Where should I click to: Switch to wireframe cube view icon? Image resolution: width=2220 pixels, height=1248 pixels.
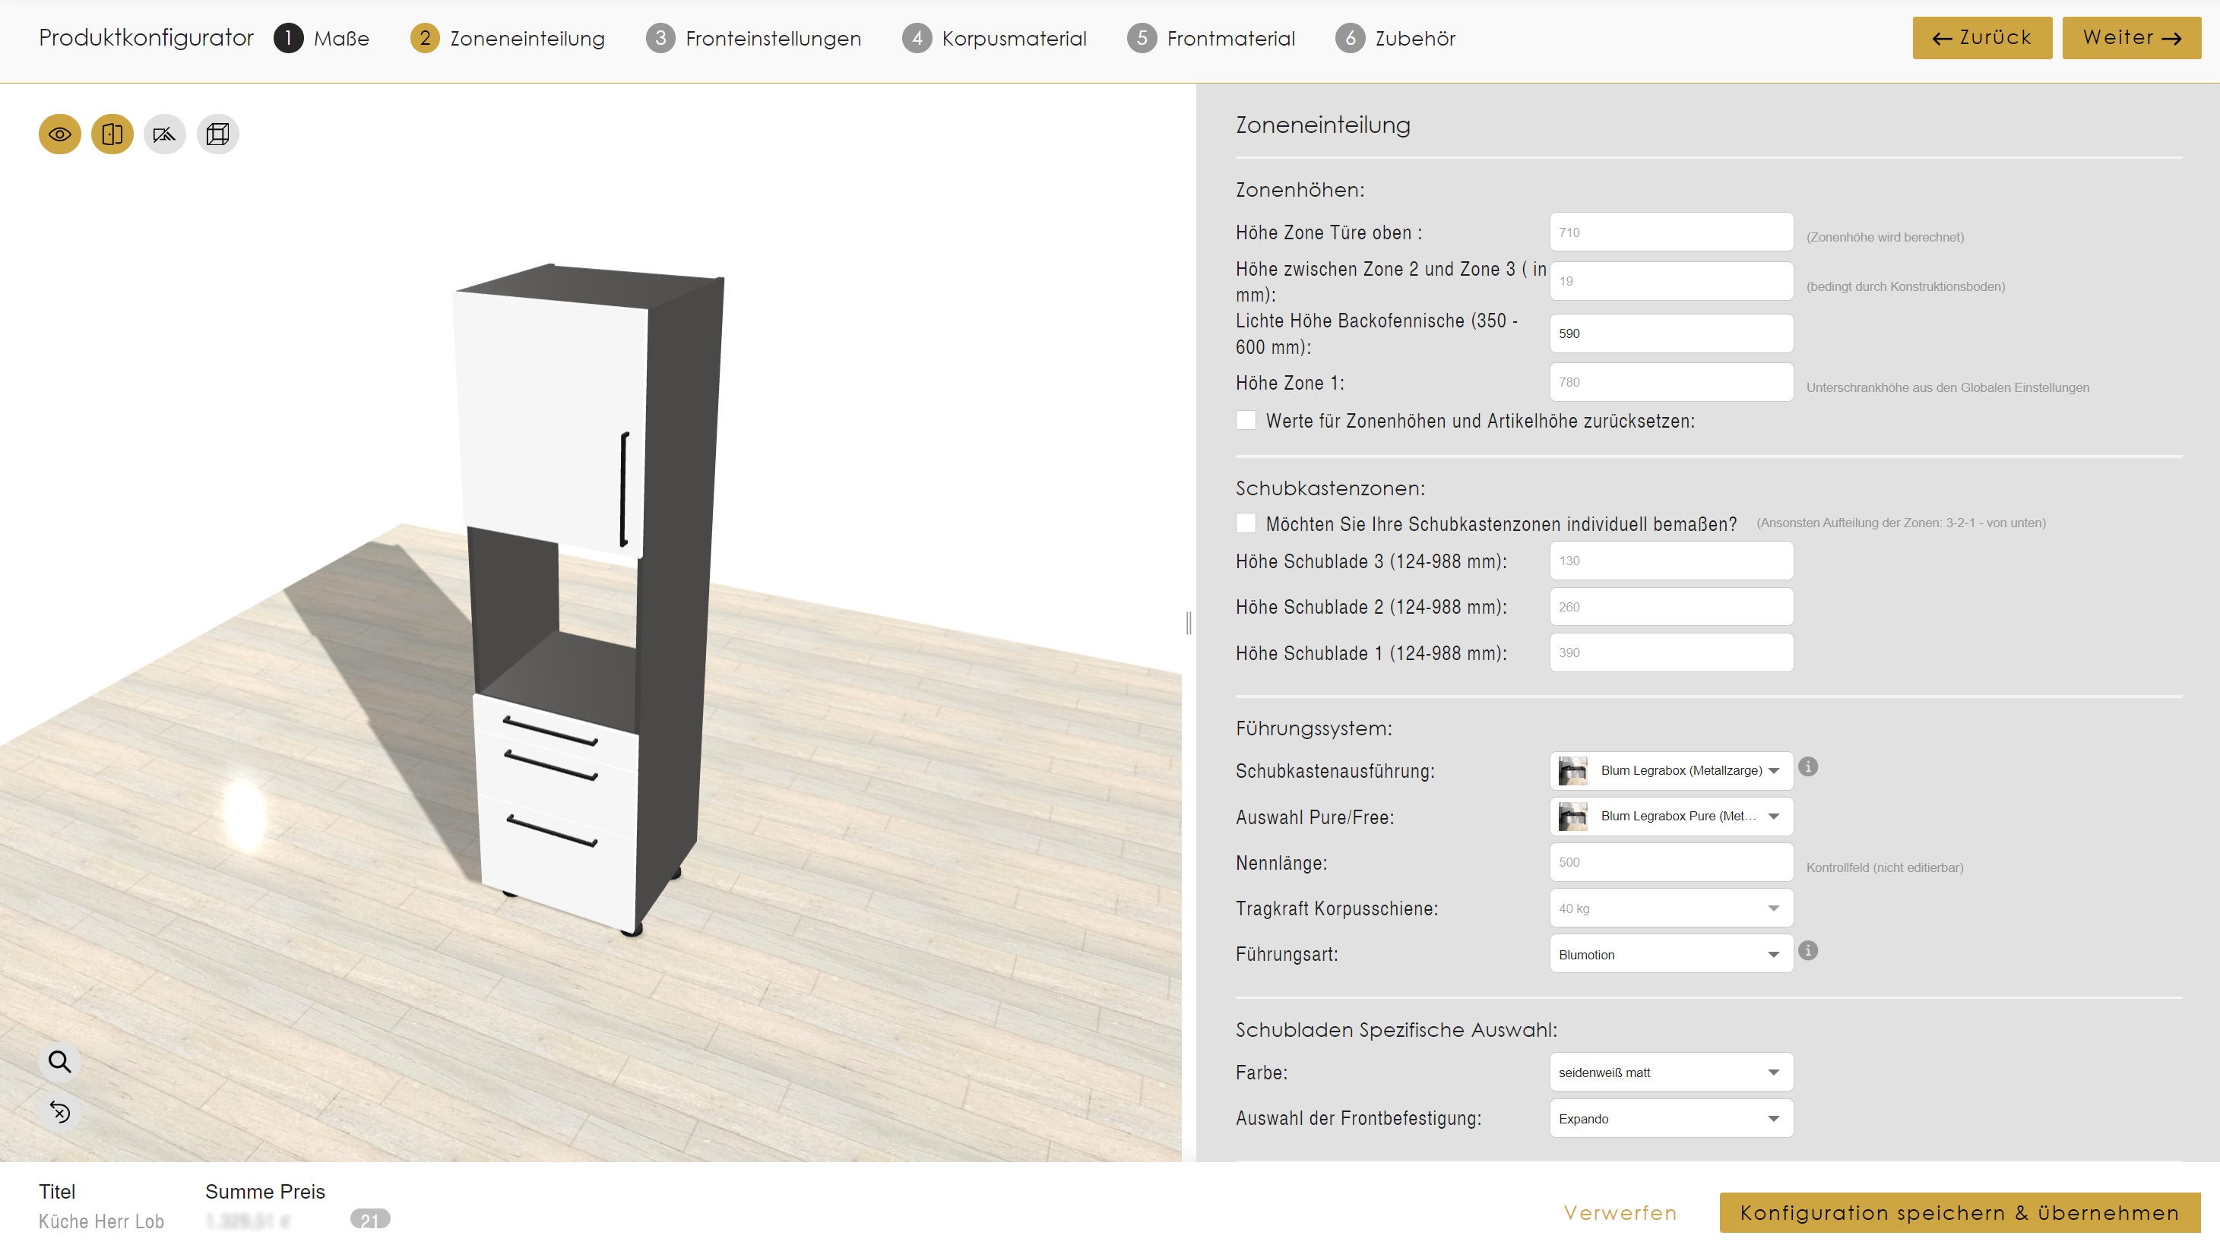[217, 134]
